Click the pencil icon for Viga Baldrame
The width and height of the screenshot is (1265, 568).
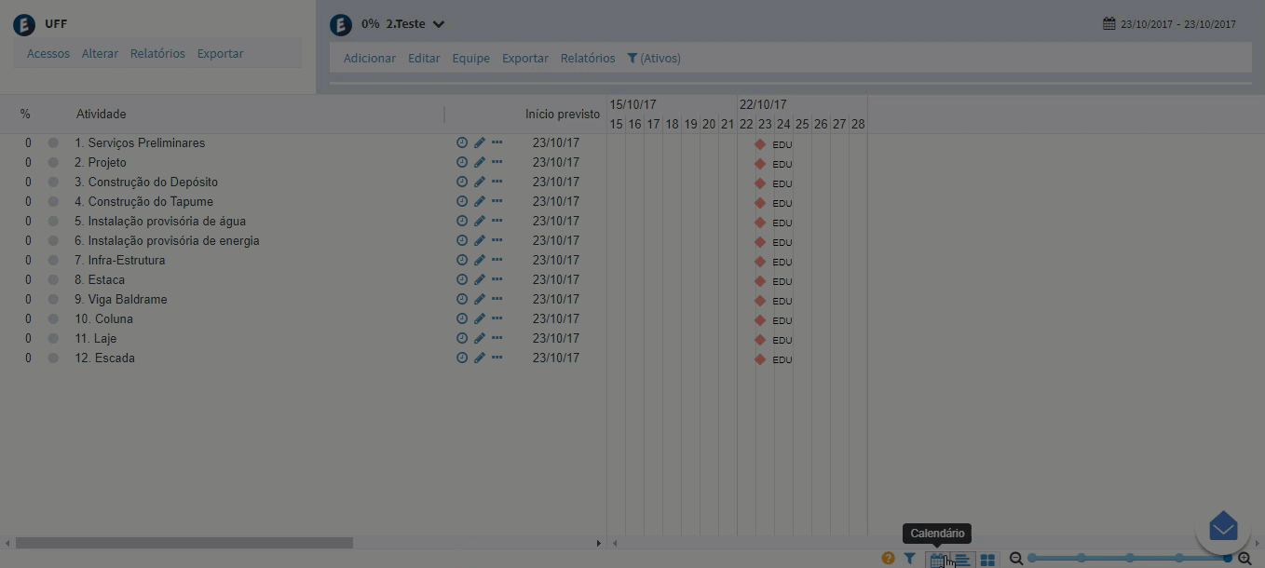(x=480, y=299)
